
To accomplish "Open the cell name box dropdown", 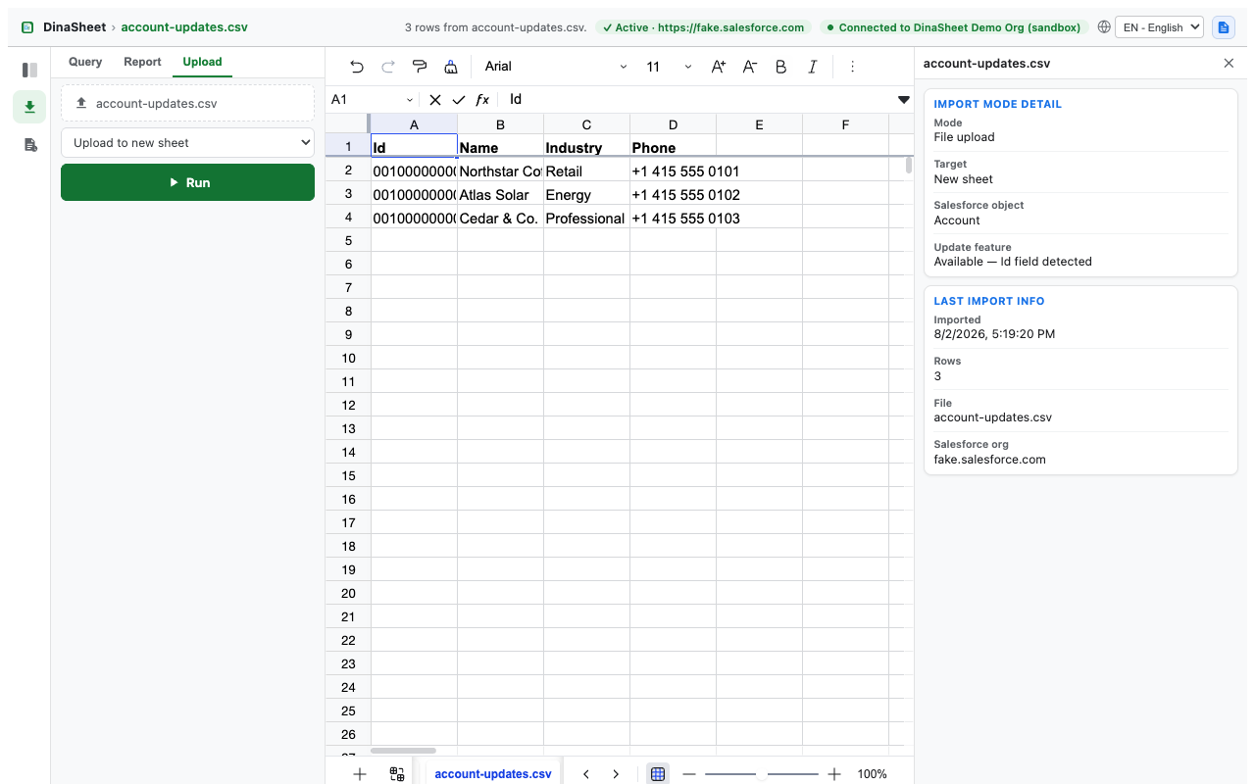I will [410, 100].
